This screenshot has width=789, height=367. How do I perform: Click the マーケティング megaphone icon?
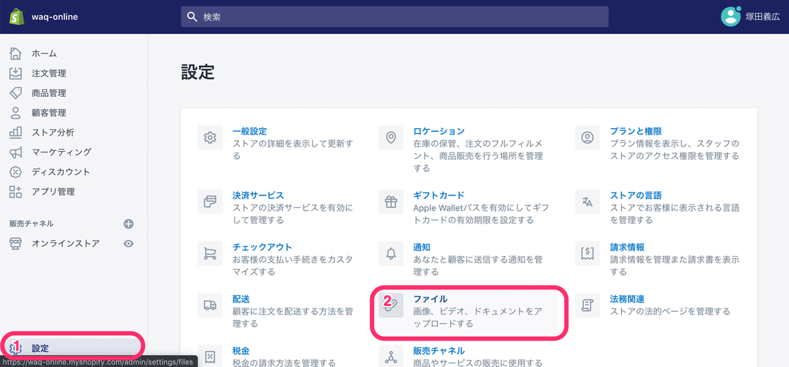pos(16,152)
